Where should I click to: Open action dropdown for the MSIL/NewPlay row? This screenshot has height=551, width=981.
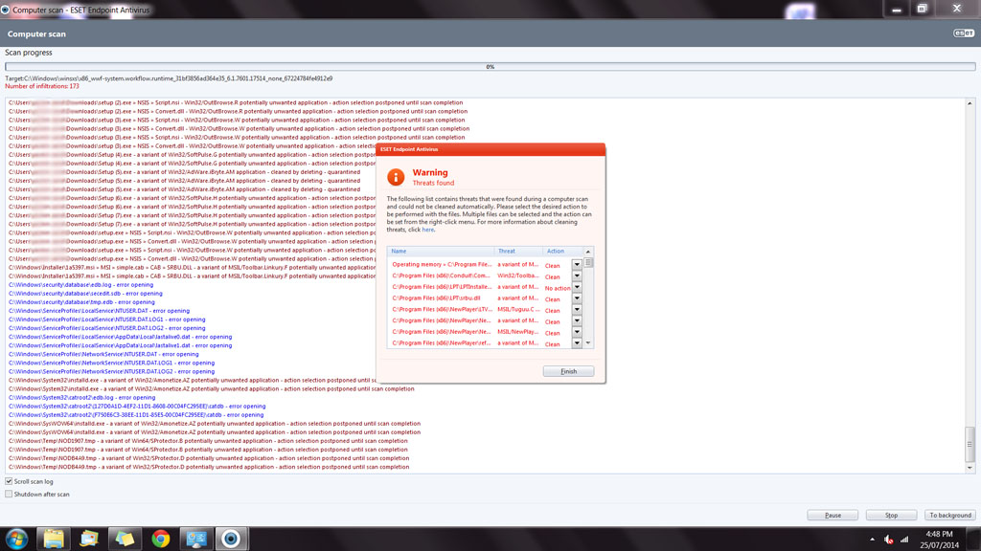coord(577,332)
